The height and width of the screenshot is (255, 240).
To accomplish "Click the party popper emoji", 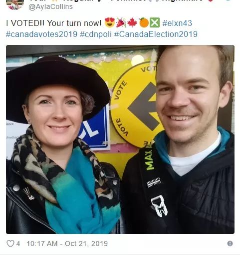I will tap(121, 22).
